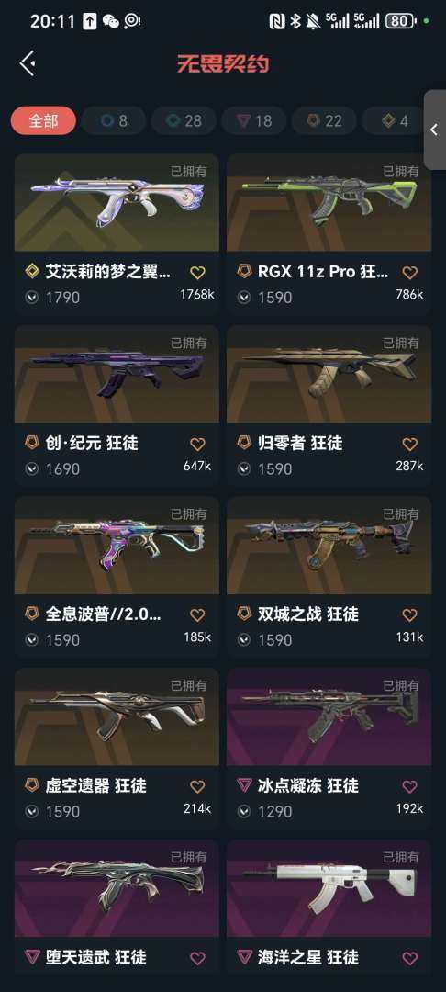Screen dimensions: 446x992
Task: Open 海洋之星 狂徒 white rifle thumbnail
Action: click(329, 889)
